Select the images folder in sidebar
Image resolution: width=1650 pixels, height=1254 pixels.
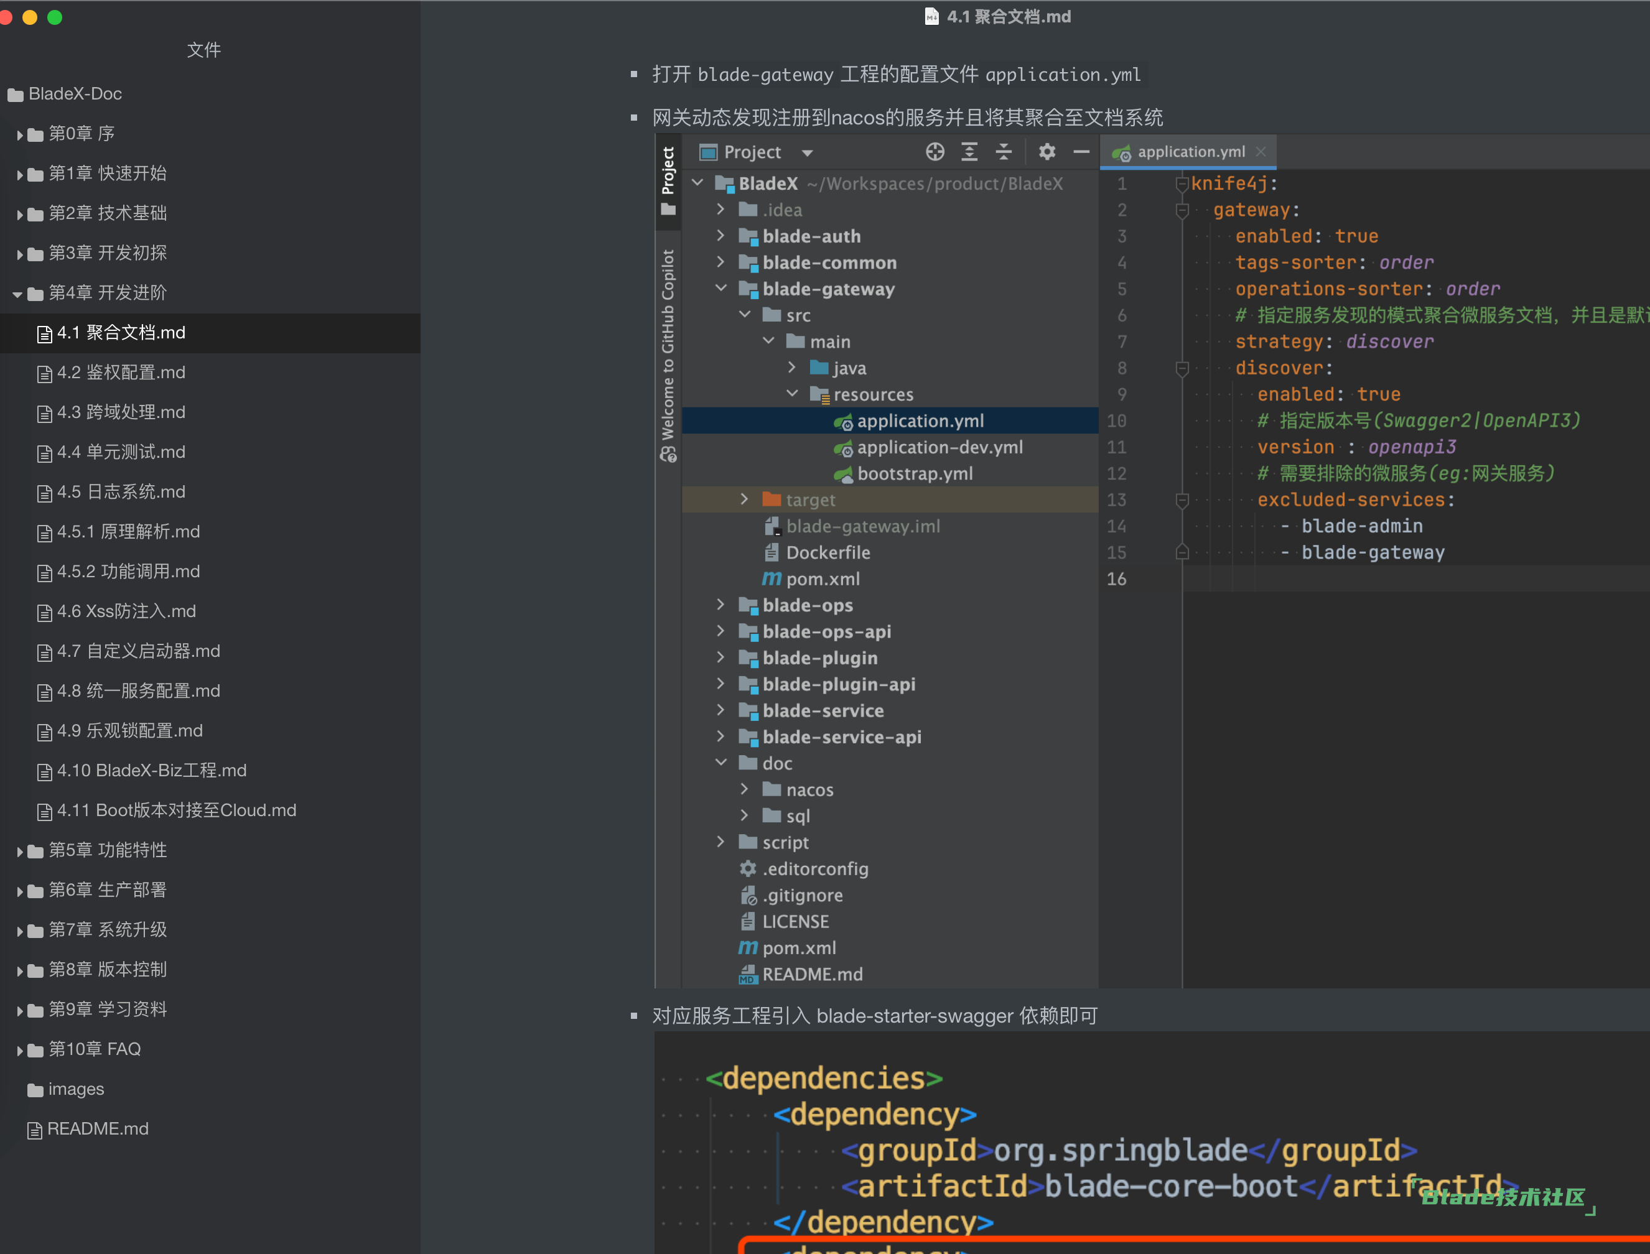click(210, 1090)
